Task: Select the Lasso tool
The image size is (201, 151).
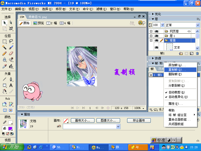Action: (11, 41)
